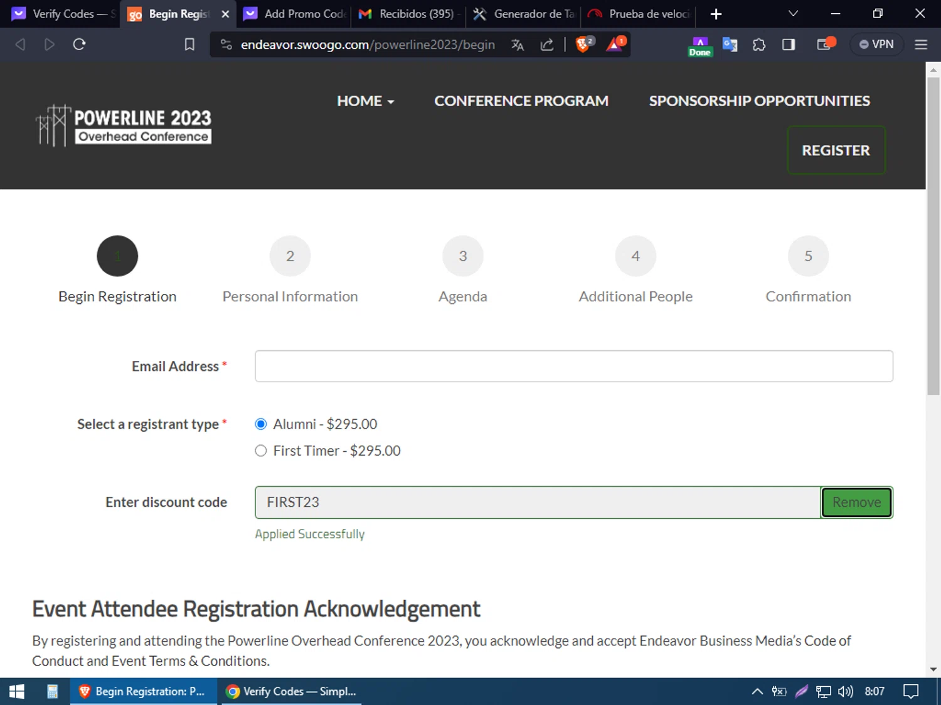Show hidden system tray icons

coord(757,691)
